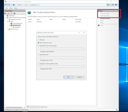Open the View menu
128x112 pixels.
[x=11, y=8]
